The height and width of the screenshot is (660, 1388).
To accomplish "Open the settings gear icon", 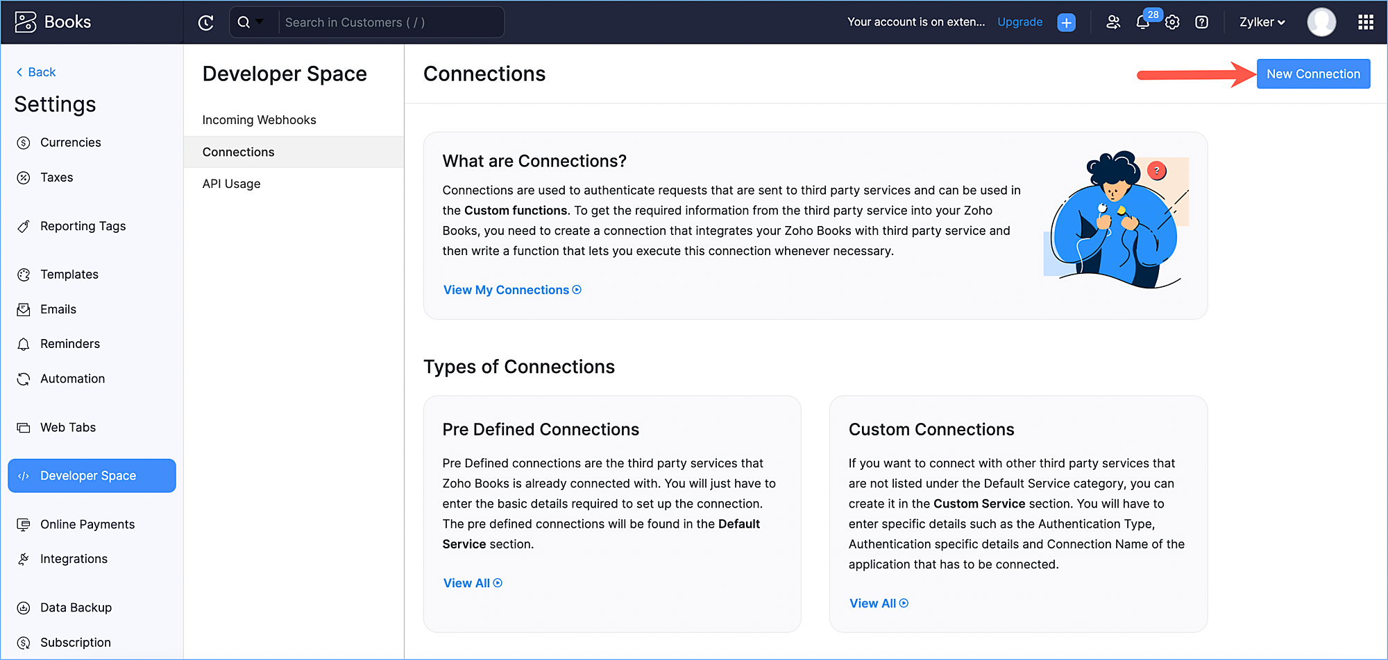I will pyautogui.click(x=1172, y=23).
